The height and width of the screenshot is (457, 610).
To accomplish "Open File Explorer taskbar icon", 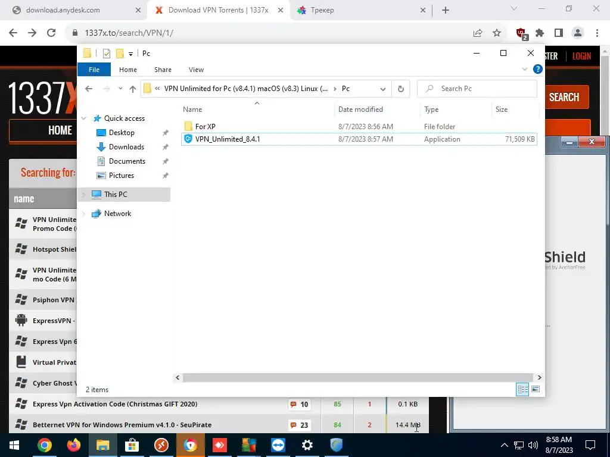I will coord(102,445).
